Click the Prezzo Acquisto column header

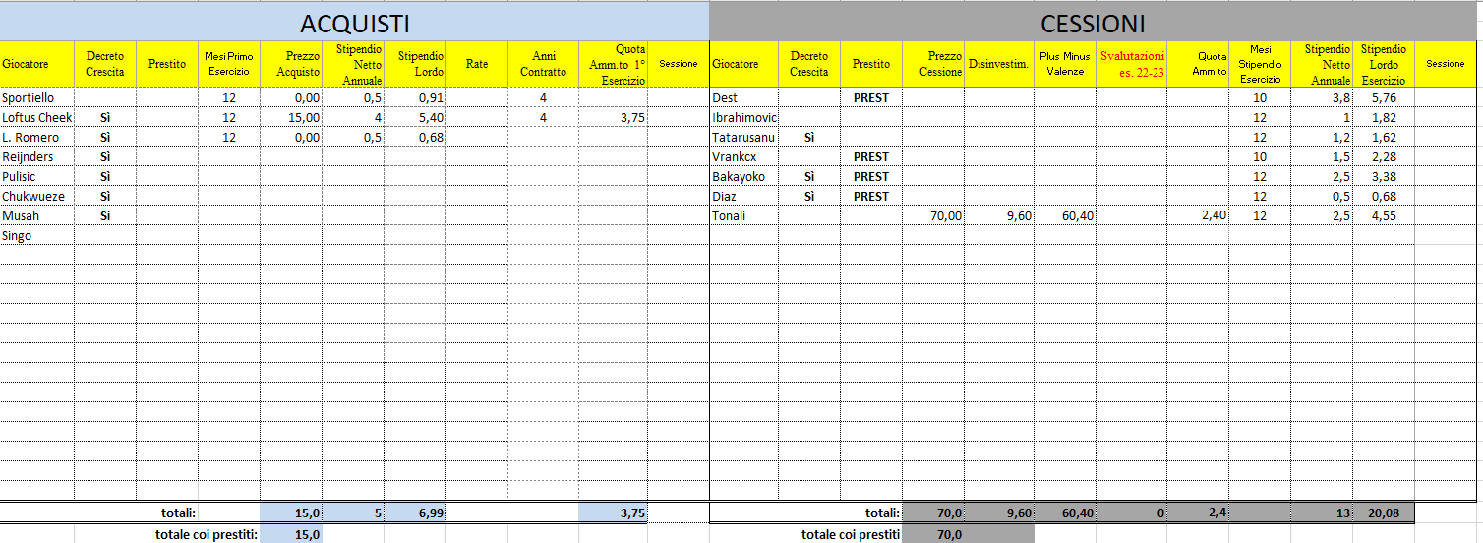click(291, 64)
